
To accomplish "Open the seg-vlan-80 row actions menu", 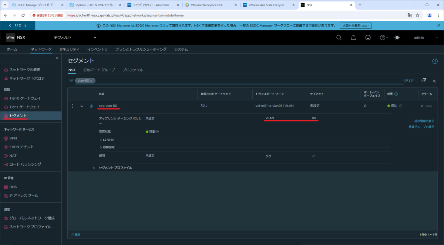I will [72, 106].
